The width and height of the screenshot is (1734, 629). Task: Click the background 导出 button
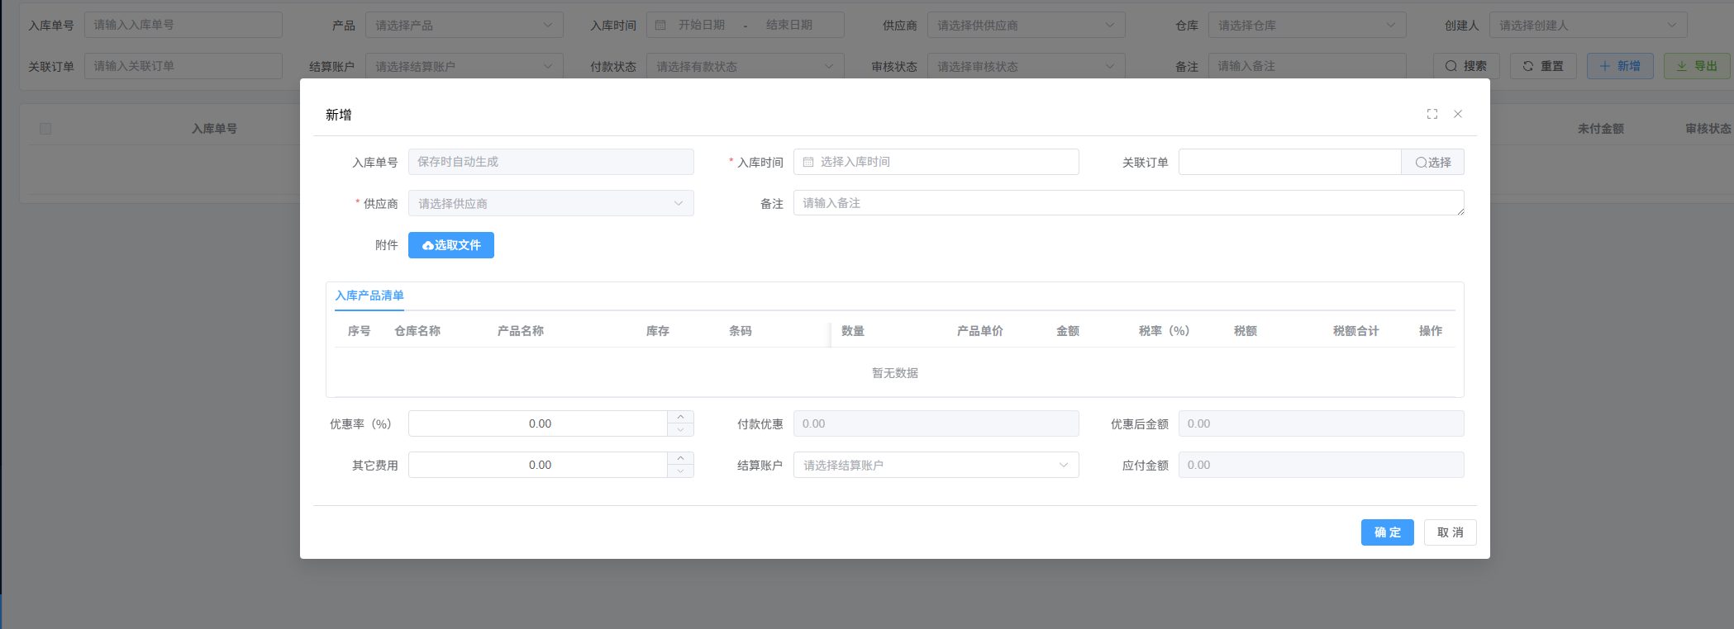pos(1697,66)
